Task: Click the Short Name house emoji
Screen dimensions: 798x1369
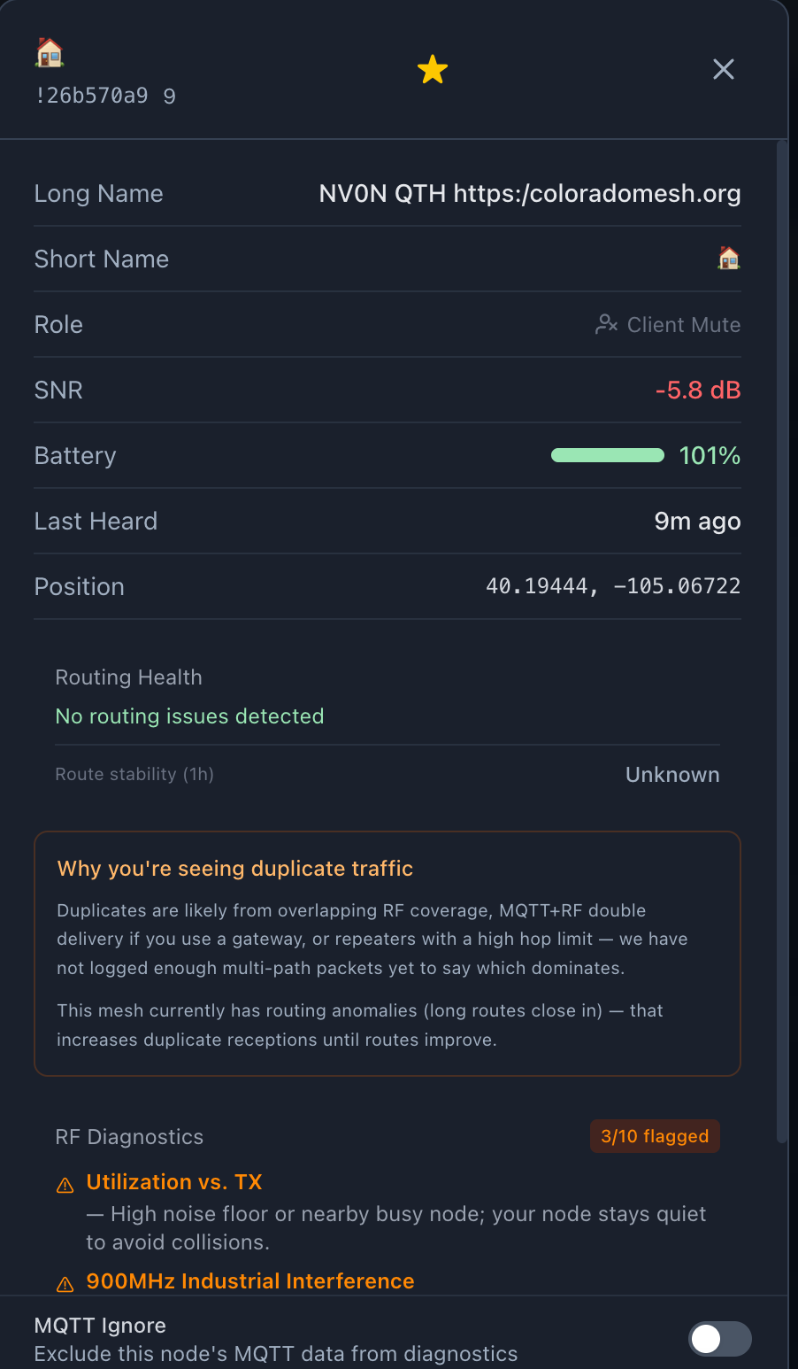Action: pos(728,259)
